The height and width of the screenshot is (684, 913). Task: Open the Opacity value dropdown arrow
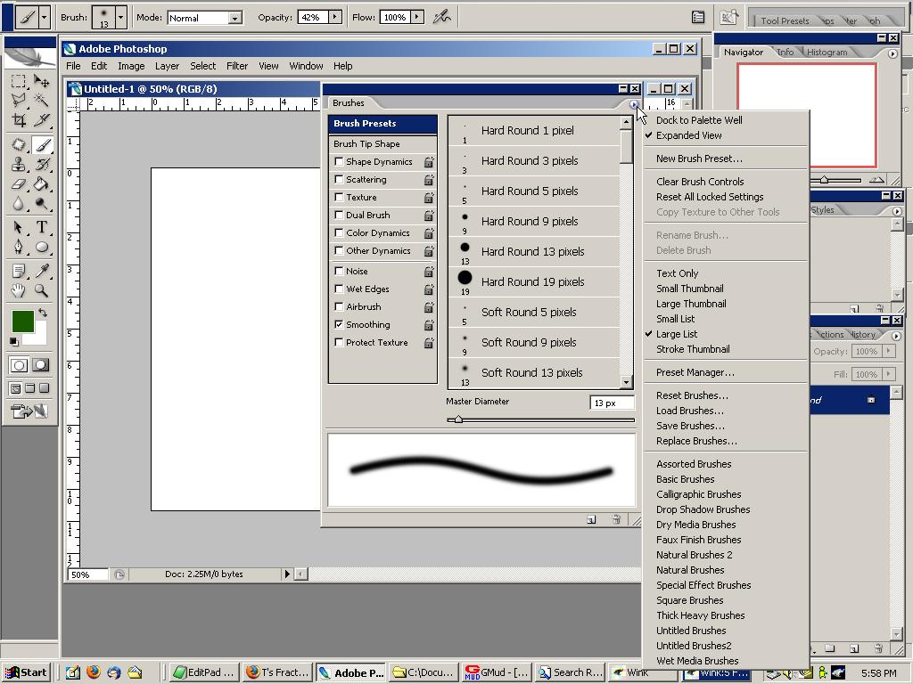point(334,16)
